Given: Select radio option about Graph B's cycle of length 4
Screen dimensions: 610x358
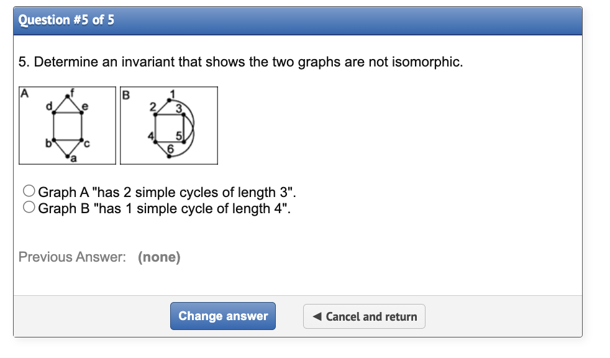Looking at the screenshot, I should (x=29, y=206).
